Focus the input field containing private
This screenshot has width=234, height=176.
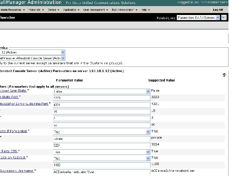click(x=101, y=139)
